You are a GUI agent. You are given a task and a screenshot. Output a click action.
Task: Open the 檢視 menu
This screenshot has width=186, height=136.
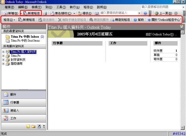37,7
